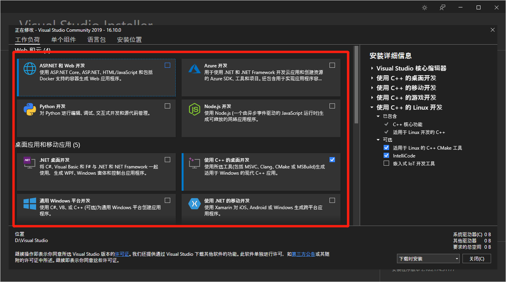Expand 使用 C++ 的桌面开发 in details
Viewport: 506px width, 282px height.
pos(372,78)
